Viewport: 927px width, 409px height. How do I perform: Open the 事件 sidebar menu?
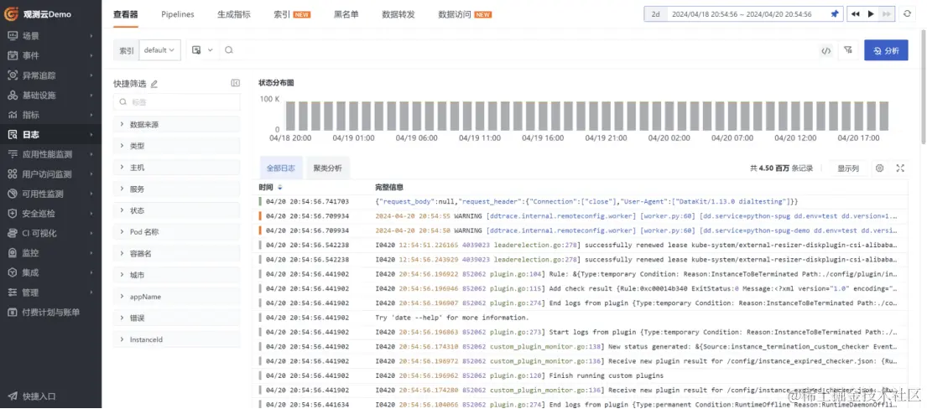(51, 55)
